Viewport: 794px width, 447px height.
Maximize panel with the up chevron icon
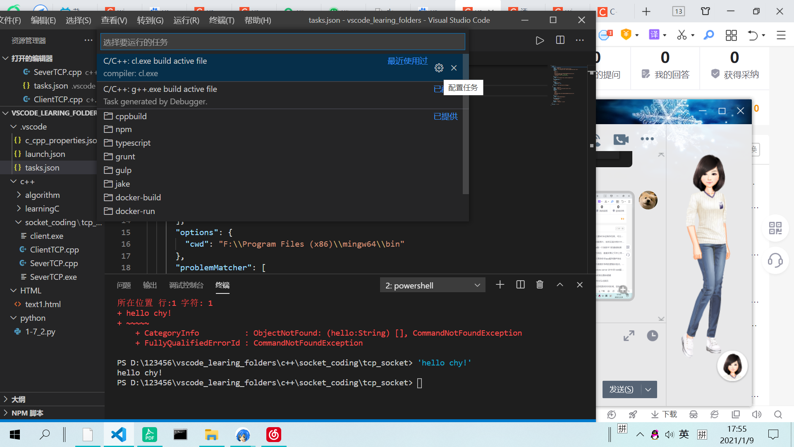[560, 285]
